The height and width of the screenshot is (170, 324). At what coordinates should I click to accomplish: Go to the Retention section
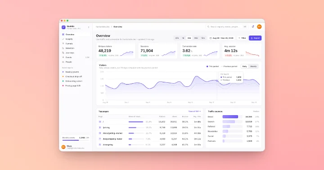[76, 48]
